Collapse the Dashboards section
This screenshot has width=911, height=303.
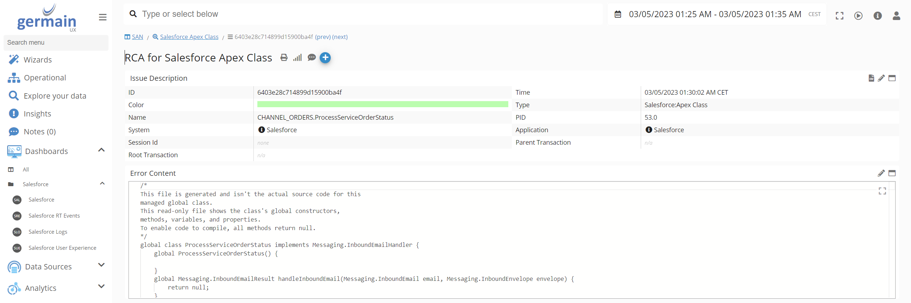tap(101, 150)
